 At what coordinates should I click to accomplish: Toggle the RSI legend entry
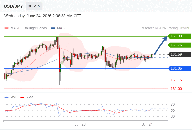click(x=10, y=97)
